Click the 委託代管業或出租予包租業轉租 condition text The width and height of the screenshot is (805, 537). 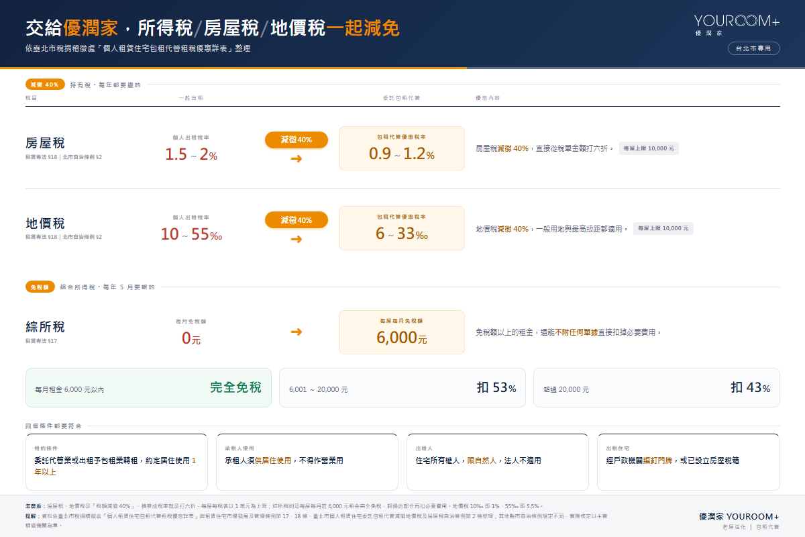[115, 467]
